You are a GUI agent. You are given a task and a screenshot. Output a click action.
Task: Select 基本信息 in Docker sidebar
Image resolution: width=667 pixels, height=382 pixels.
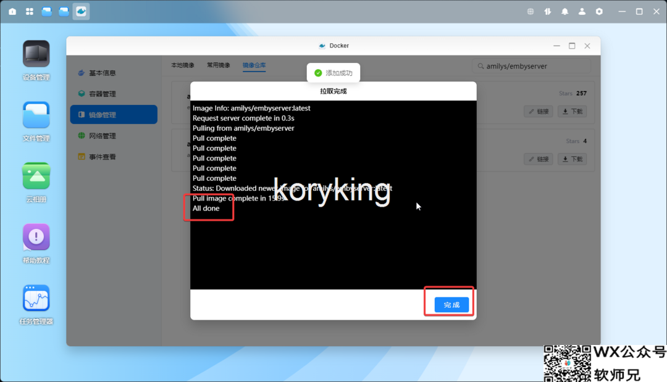pyautogui.click(x=114, y=73)
